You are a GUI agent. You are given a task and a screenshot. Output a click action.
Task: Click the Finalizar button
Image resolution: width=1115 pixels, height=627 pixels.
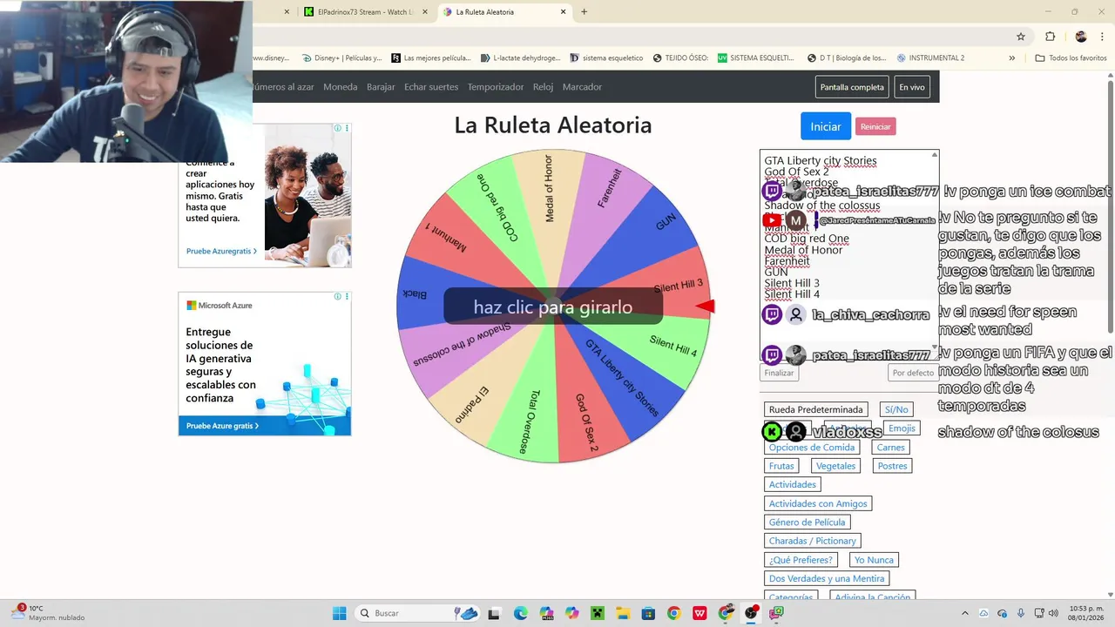point(780,373)
